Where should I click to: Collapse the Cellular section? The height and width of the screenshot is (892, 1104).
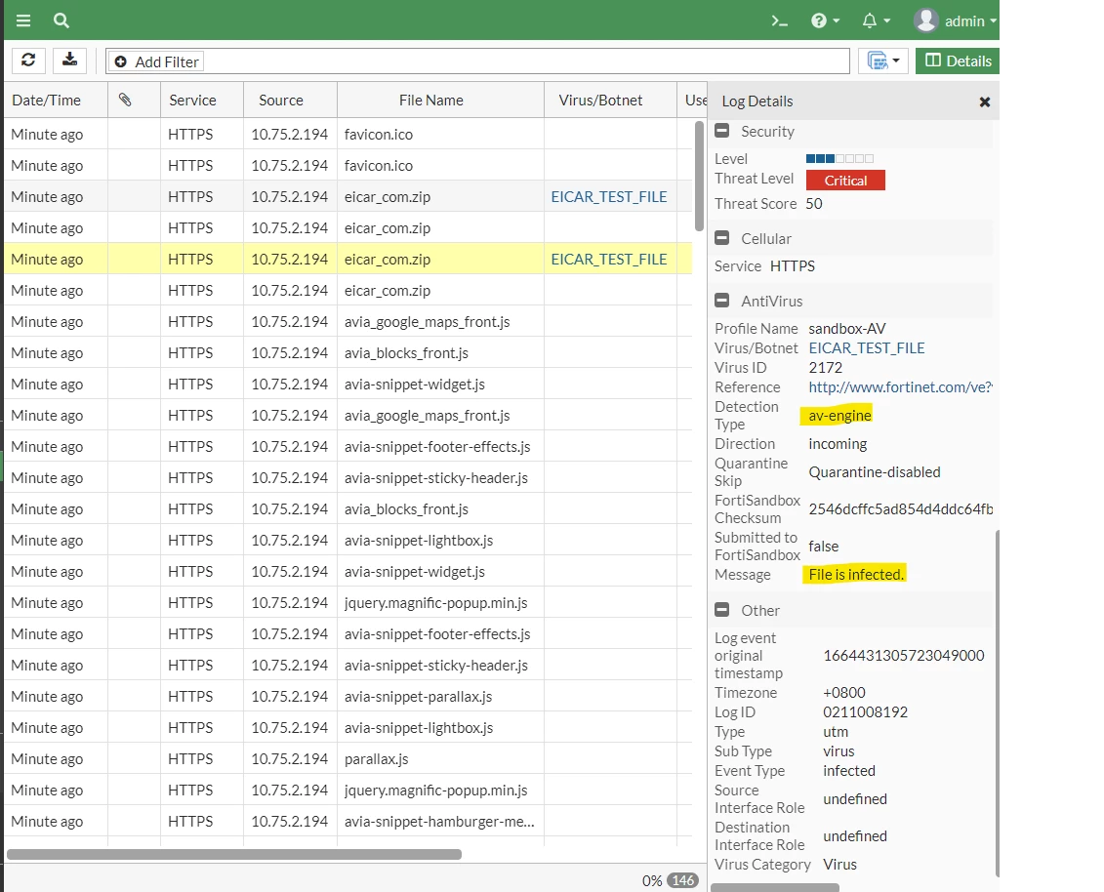click(722, 238)
